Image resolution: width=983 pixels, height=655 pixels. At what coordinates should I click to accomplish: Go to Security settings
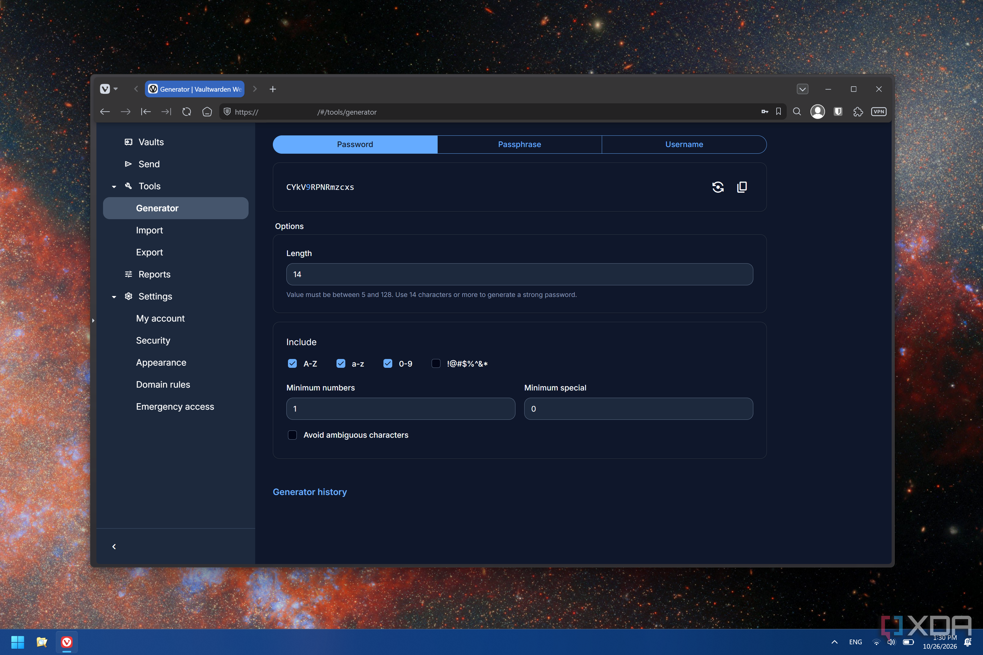[x=153, y=340]
